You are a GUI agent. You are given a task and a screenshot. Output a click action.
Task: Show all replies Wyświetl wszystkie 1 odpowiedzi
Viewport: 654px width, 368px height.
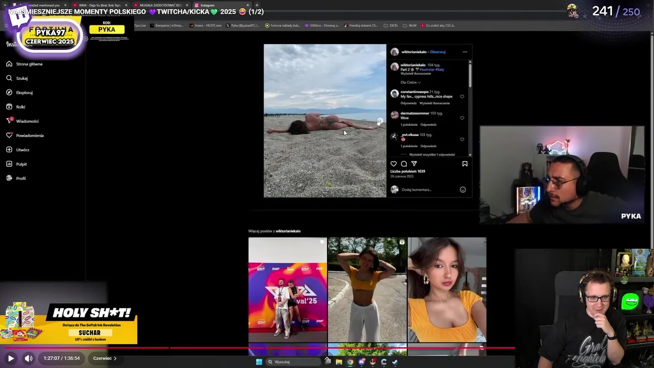432,154
